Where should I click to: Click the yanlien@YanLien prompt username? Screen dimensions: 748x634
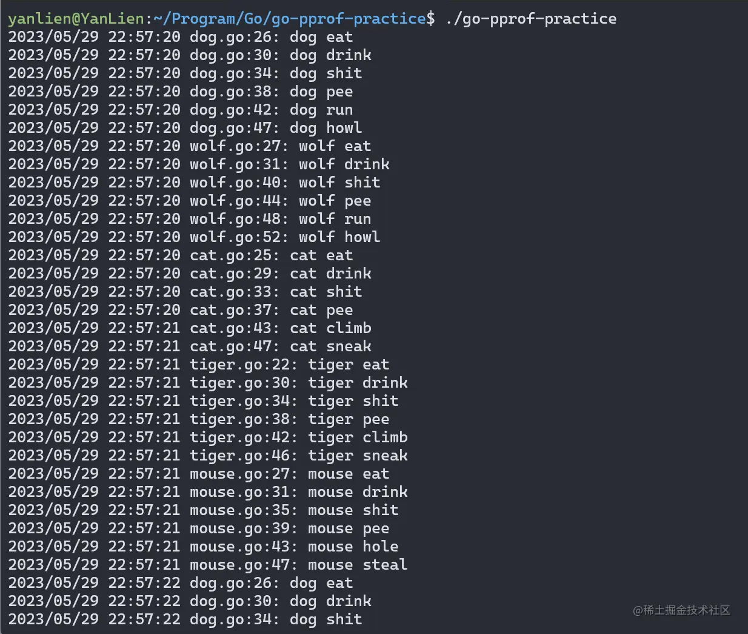tap(76, 19)
